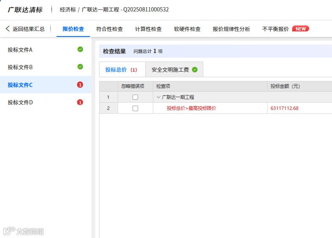
Task: Click NEW badge beside 不平衡报价
Action: pos(301,29)
